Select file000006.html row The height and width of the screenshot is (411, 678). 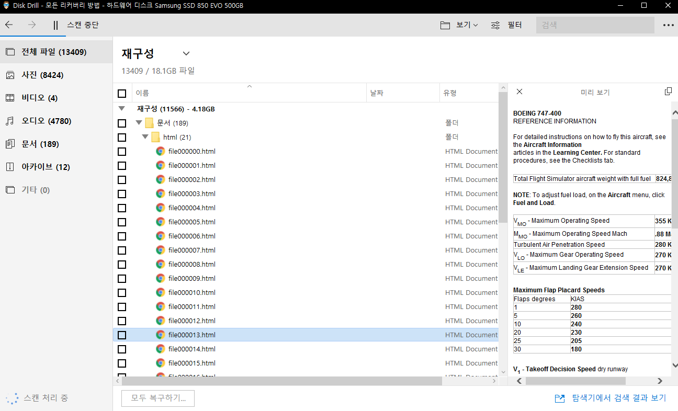(x=306, y=236)
